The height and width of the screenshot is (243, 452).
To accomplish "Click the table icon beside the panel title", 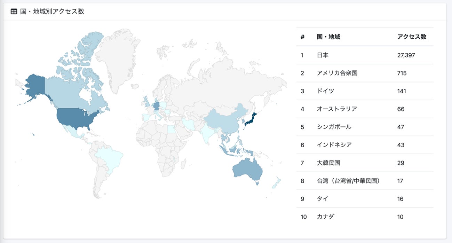I will [x=14, y=11].
